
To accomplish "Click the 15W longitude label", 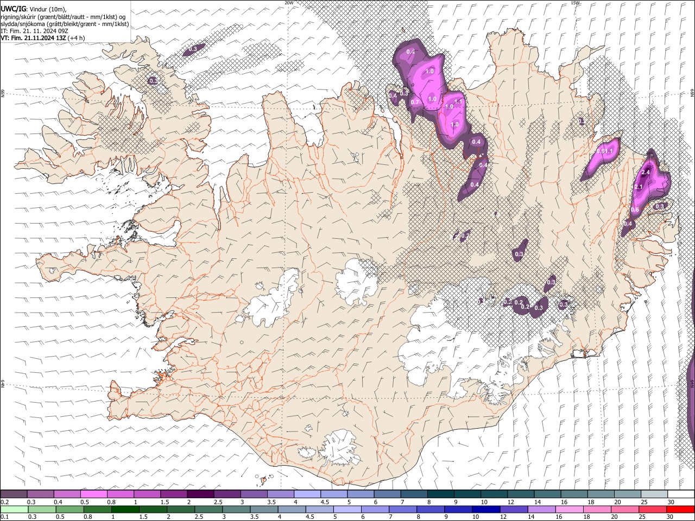I will coord(575,3).
